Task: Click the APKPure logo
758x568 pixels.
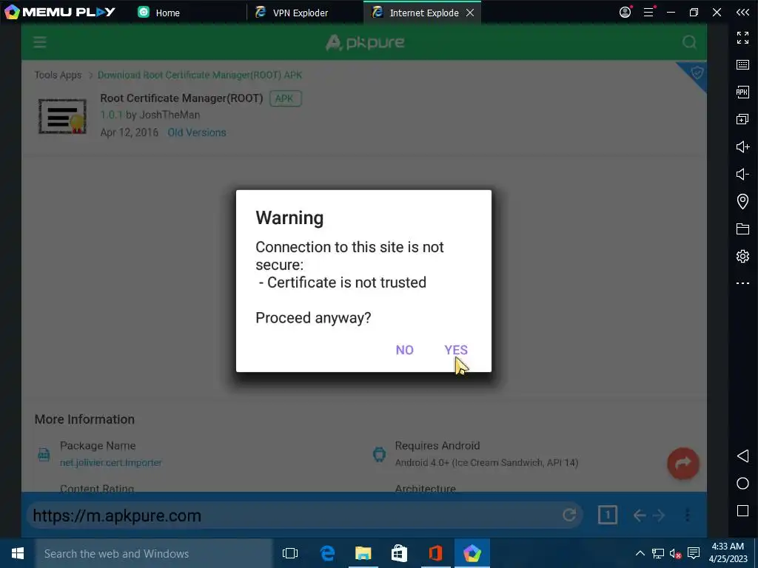Action: point(365,42)
